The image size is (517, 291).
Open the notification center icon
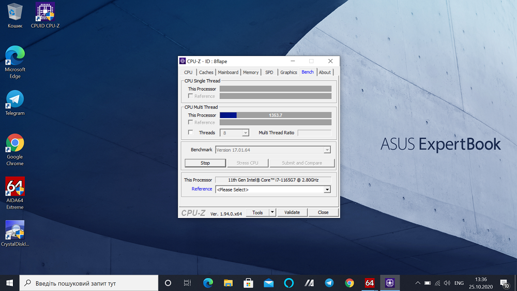click(504, 283)
